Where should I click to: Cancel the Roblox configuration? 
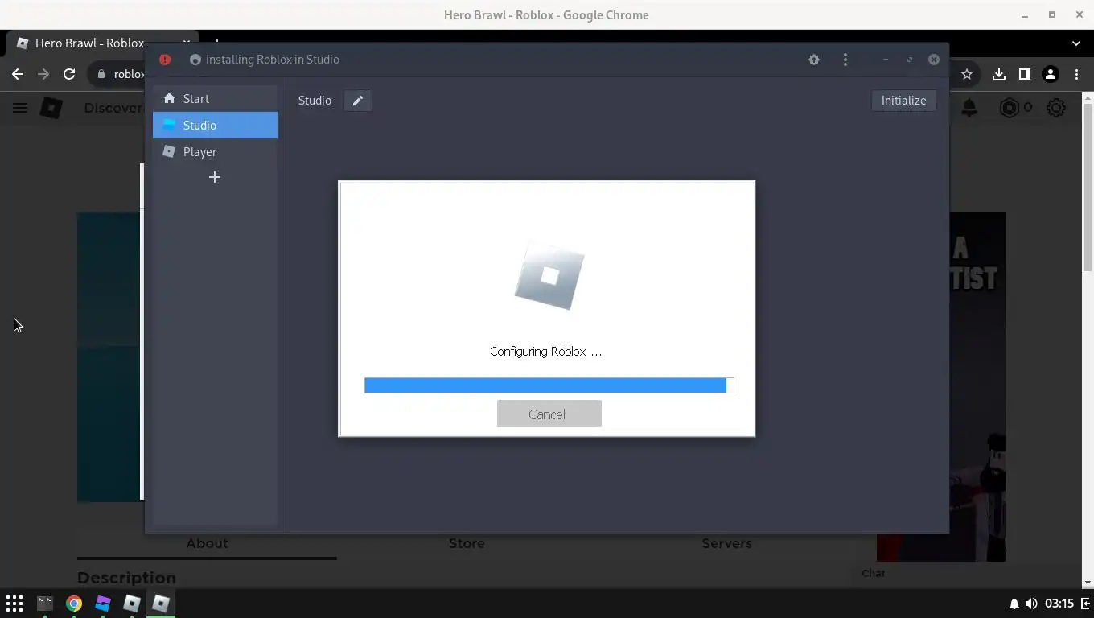549,414
